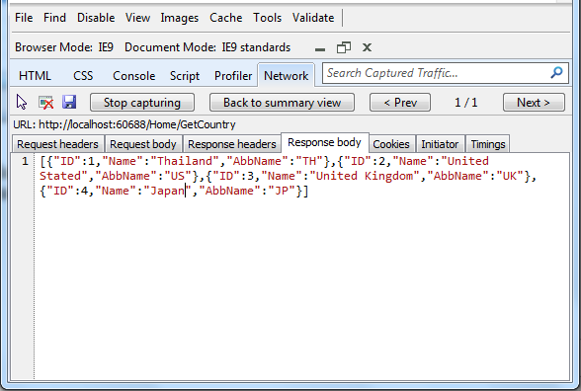Click the 1 / 1 request counter
Viewport: 581px width, 391px height.
pyautogui.click(x=466, y=103)
